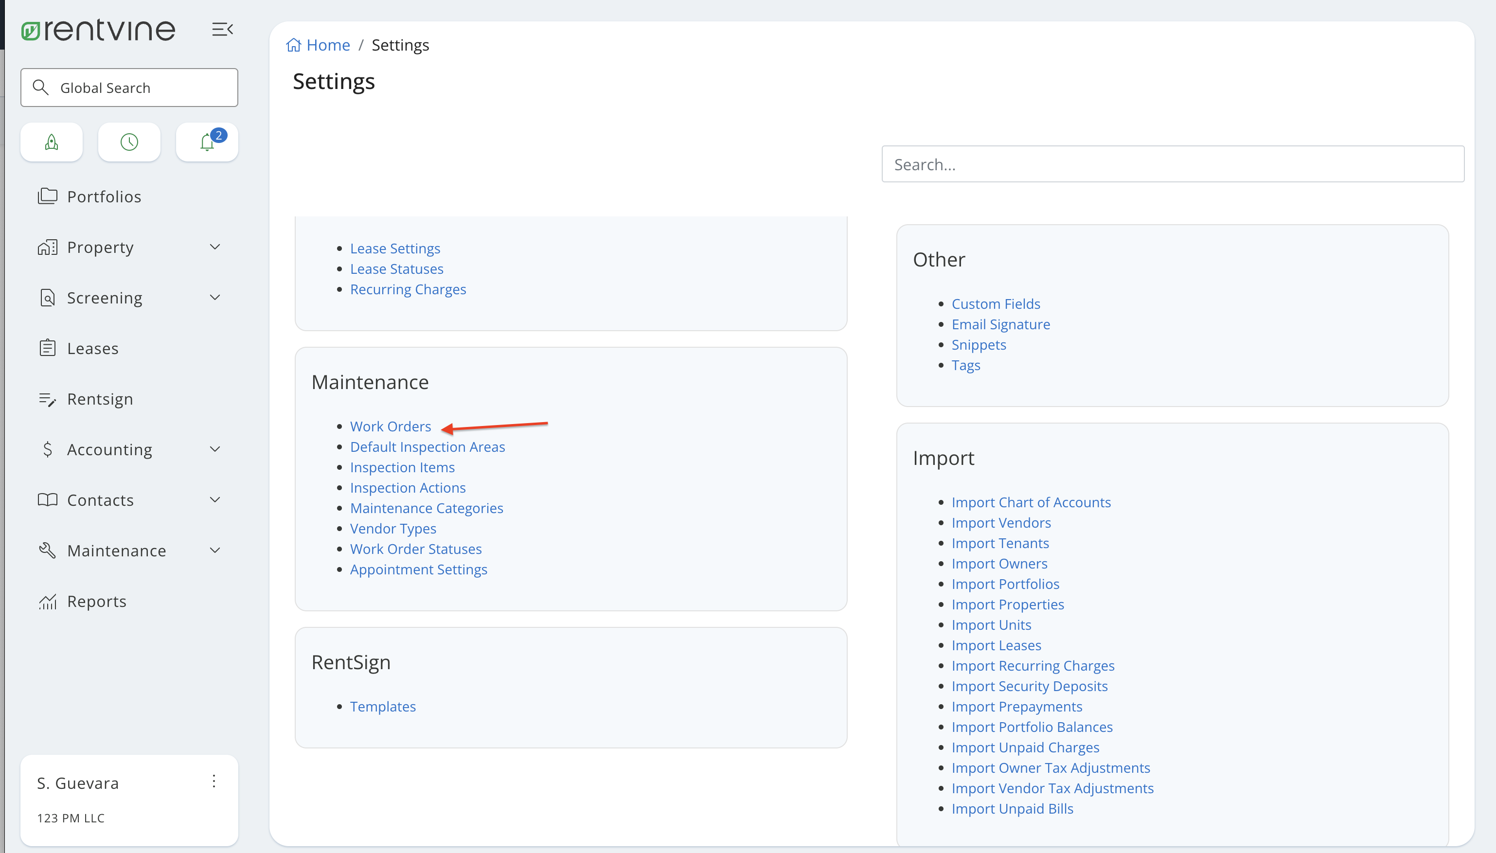Collapse the sidebar with the menu toggle icon
Screen dimensions: 1496x853
coord(223,29)
